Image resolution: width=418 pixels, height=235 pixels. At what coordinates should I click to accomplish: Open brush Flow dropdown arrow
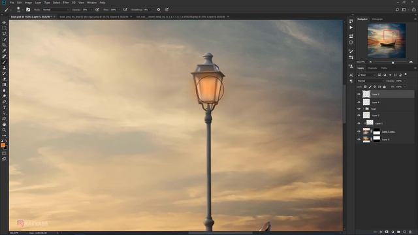pos(119,10)
